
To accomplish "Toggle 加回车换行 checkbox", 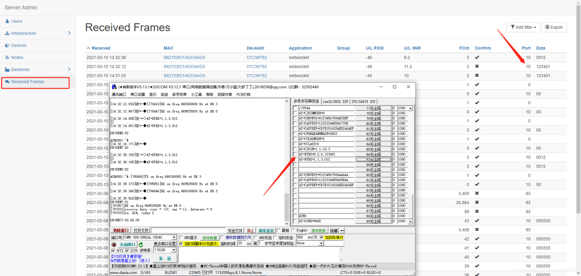I will tap(322, 237).
